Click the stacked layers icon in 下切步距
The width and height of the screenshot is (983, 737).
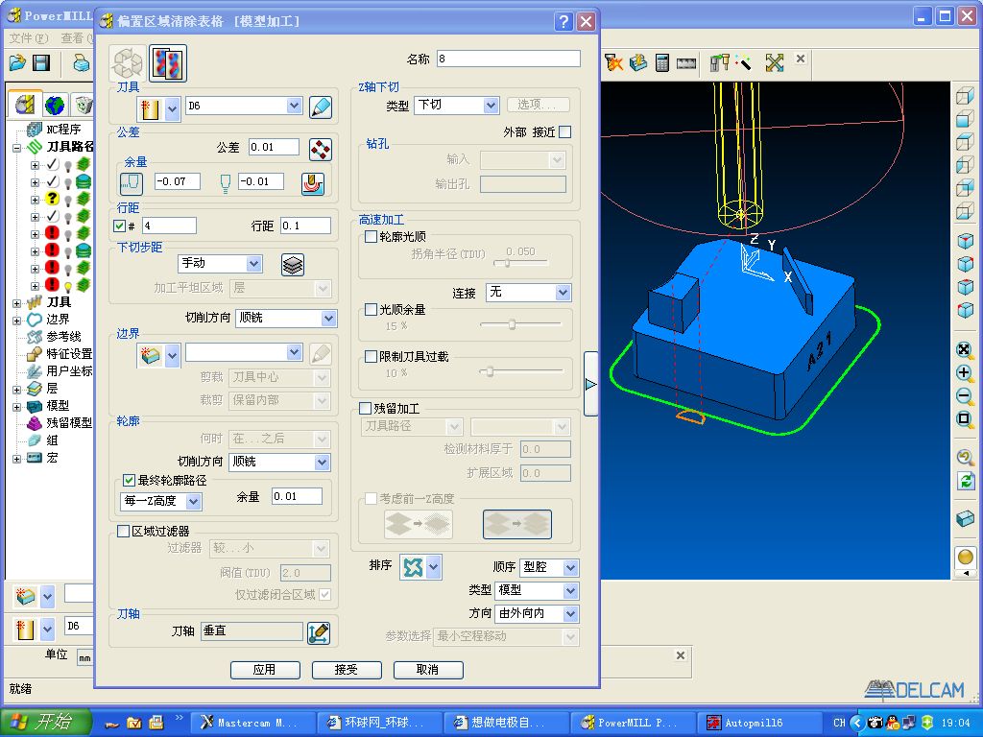coord(293,264)
